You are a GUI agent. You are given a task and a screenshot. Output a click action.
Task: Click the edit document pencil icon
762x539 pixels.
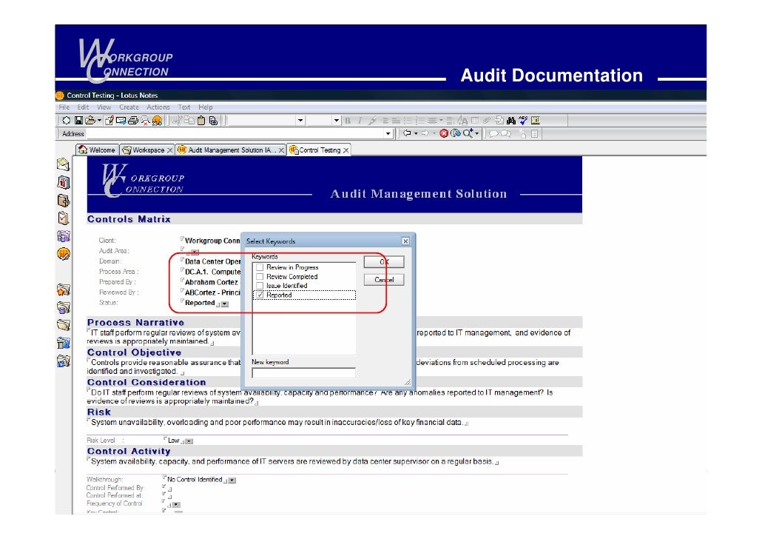[x=109, y=120]
